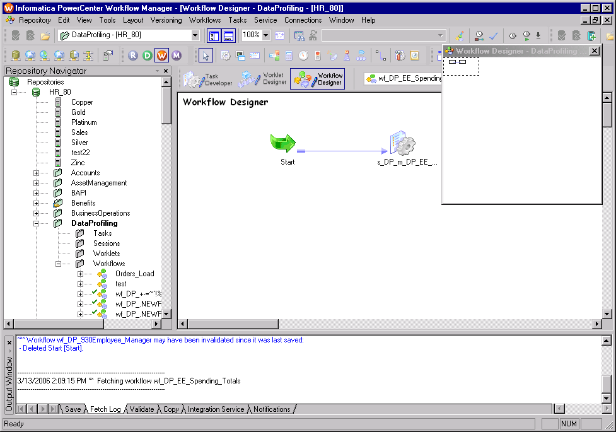Launch the Workflow Monitor (M) tool
The image size is (616, 432).
pyautogui.click(x=177, y=55)
